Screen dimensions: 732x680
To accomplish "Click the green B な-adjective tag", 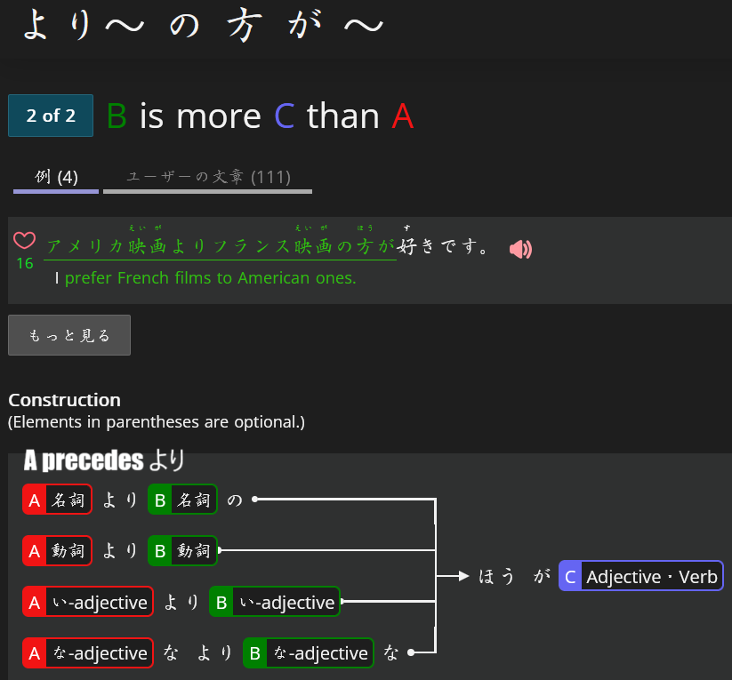I will pos(308,653).
